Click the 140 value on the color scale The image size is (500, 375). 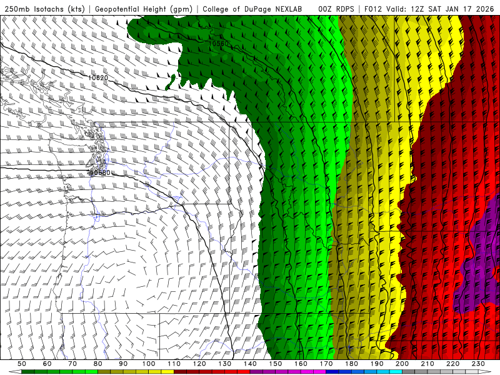pos(251,364)
